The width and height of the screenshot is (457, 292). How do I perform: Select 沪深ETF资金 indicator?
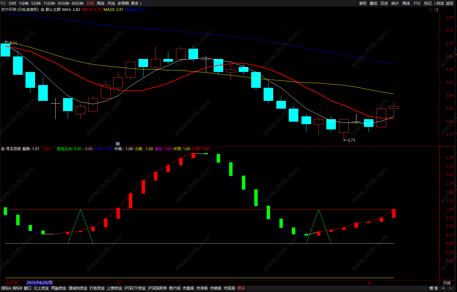click(135, 288)
